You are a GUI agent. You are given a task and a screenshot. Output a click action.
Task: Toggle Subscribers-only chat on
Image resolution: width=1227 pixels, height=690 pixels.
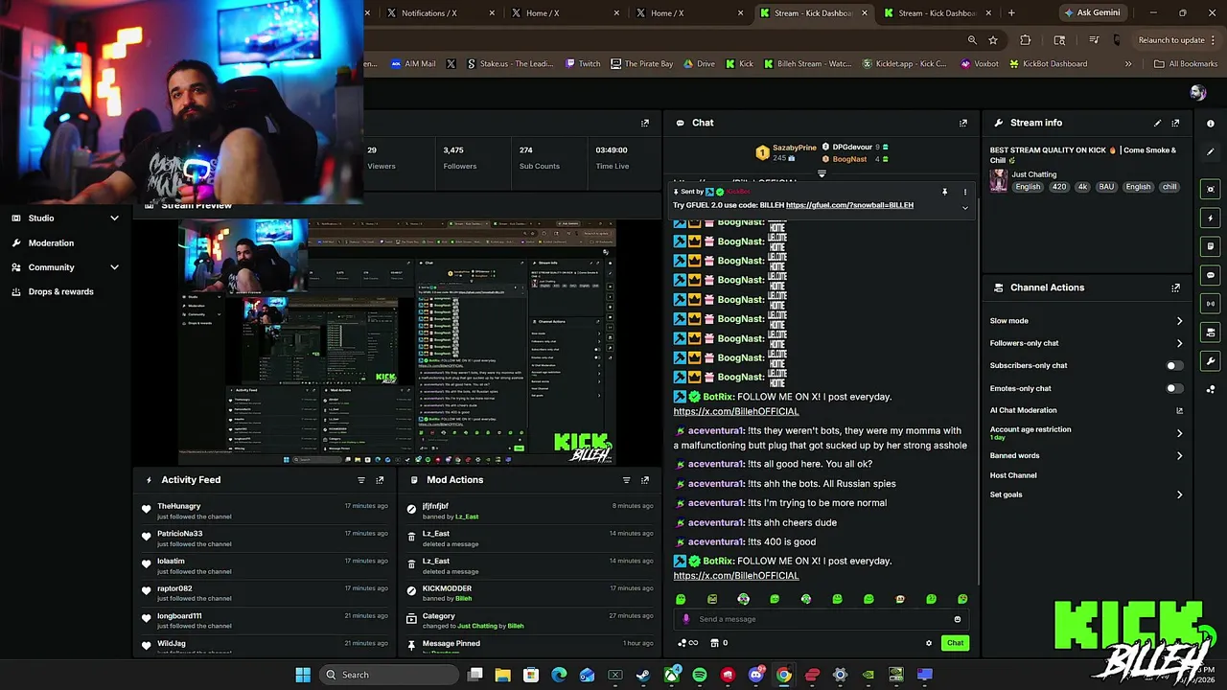click(x=1173, y=365)
